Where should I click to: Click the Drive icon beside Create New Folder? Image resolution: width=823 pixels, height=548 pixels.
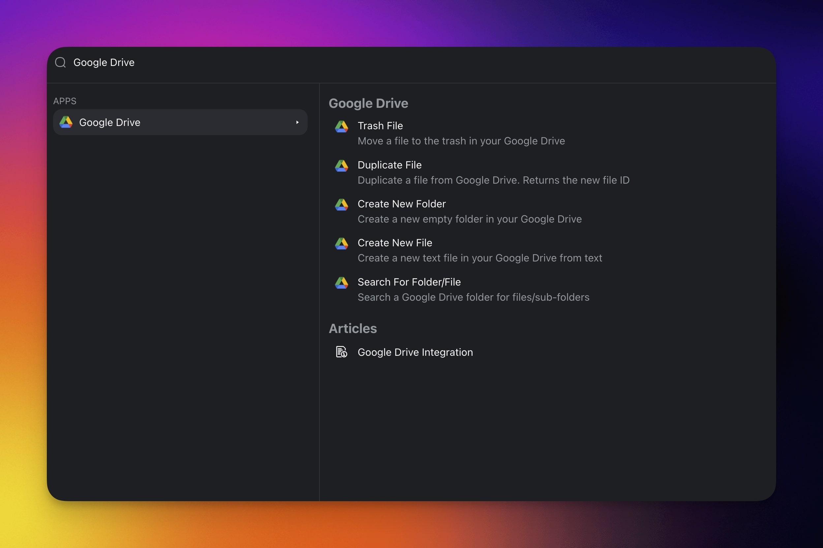tap(341, 204)
